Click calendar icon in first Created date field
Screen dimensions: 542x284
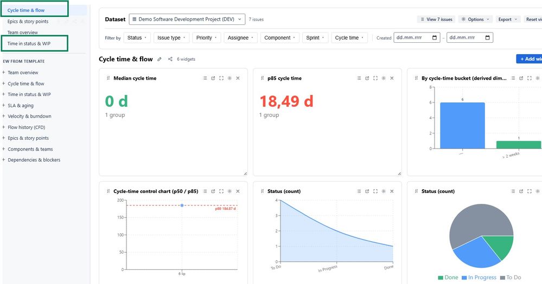(x=435, y=37)
